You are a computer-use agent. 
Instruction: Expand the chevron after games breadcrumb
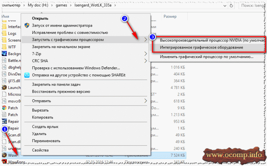coord(71,5)
